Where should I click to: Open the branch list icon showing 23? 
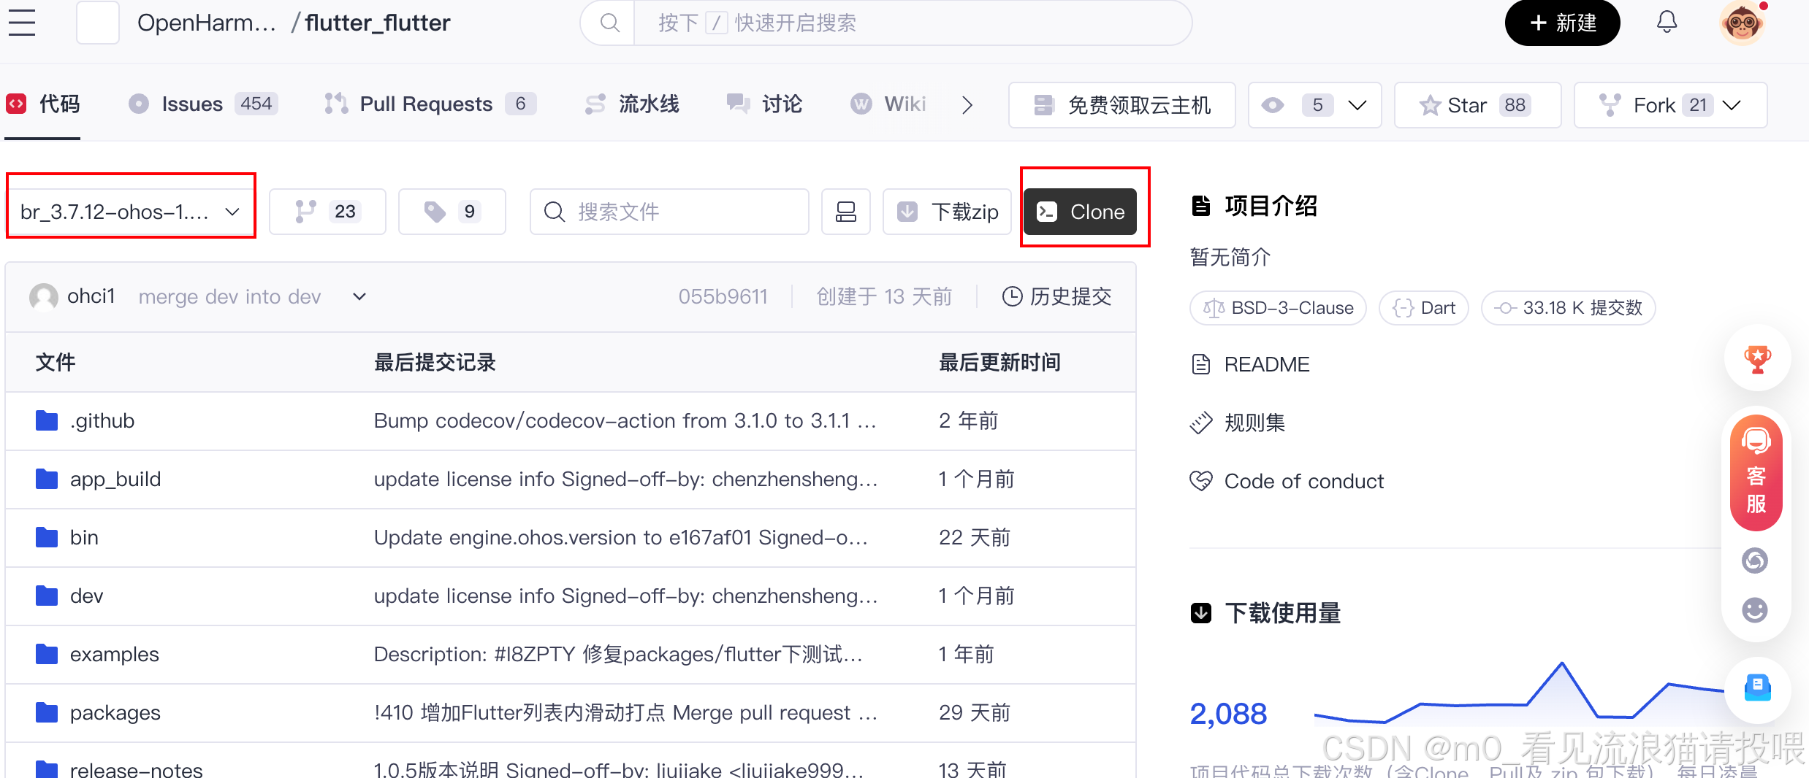click(x=327, y=212)
